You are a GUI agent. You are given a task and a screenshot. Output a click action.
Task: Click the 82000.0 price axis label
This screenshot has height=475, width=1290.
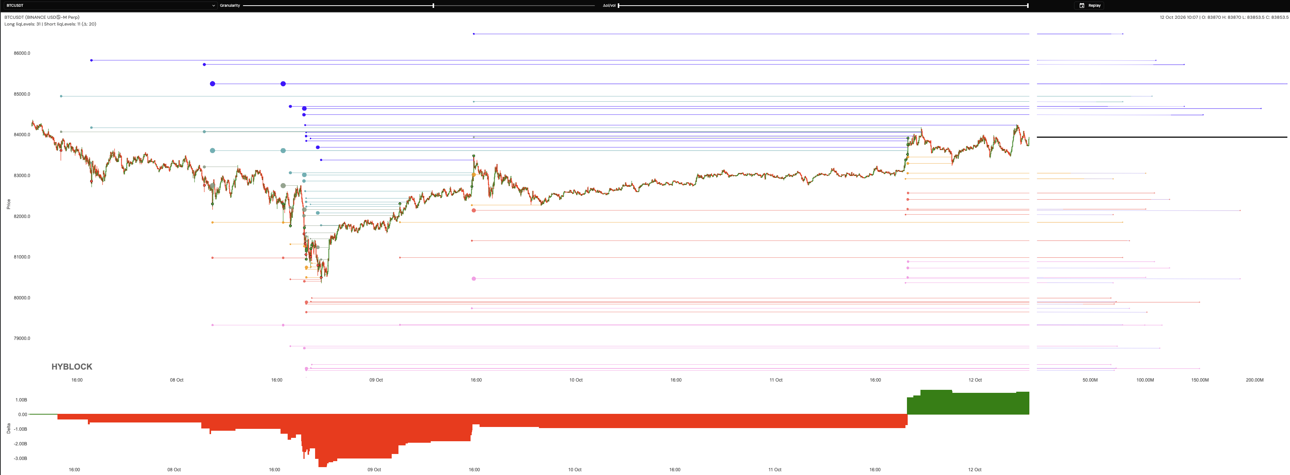(x=21, y=216)
